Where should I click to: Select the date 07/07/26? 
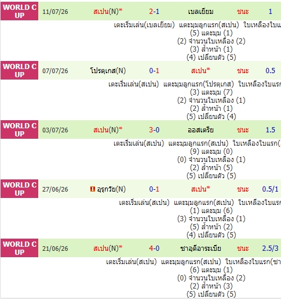click(55, 71)
